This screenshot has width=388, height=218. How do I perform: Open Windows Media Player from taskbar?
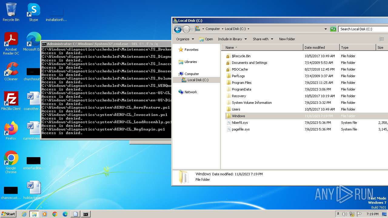(x=45, y=214)
